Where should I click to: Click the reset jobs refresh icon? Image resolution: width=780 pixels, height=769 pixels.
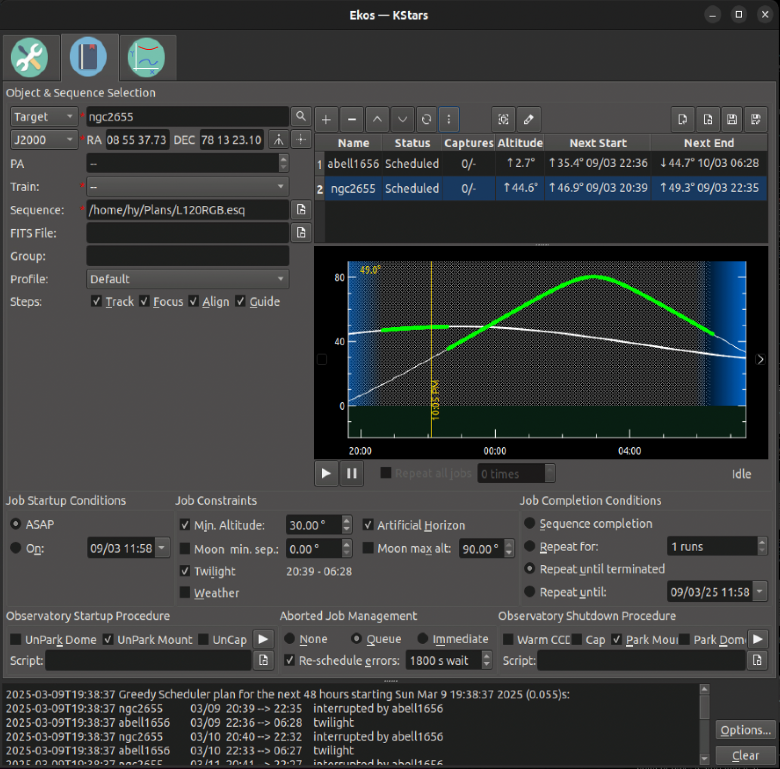click(x=426, y=119)
